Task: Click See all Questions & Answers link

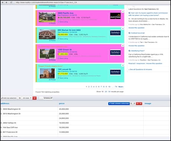Action: (x=140, y=69)
